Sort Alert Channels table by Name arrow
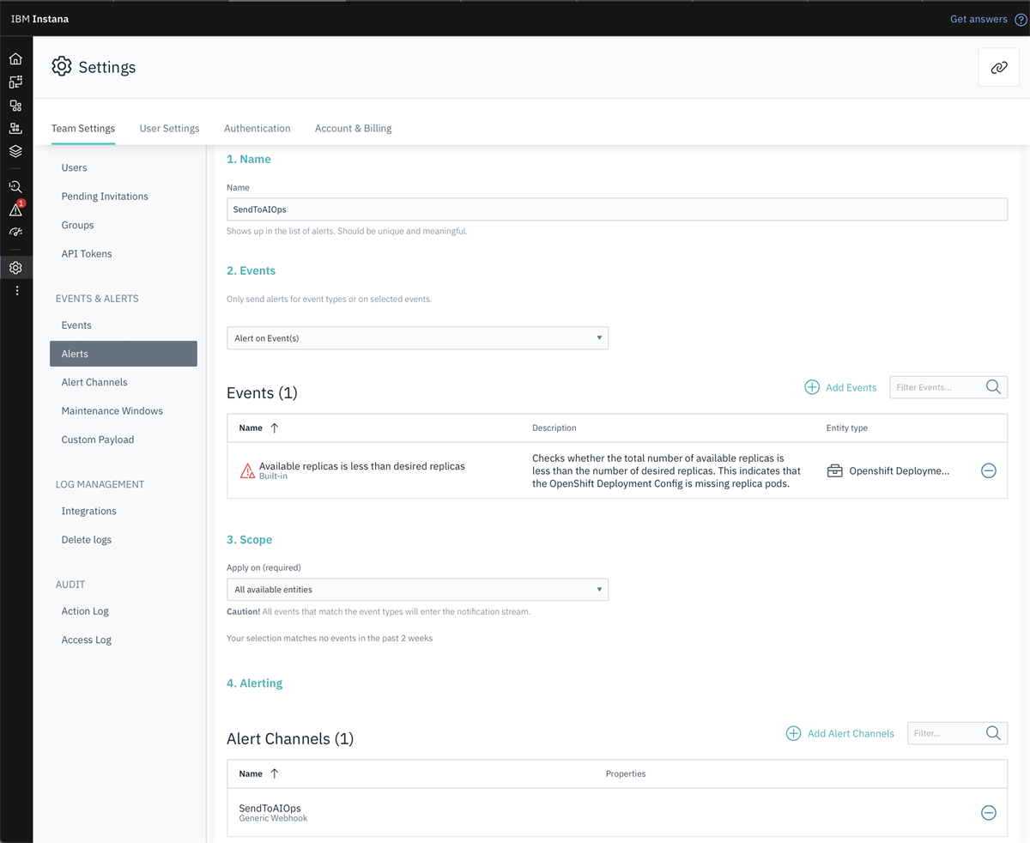 (x=275, y=773)
